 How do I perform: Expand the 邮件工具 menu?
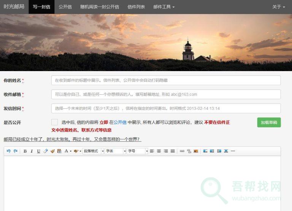(x=164, y=7)
